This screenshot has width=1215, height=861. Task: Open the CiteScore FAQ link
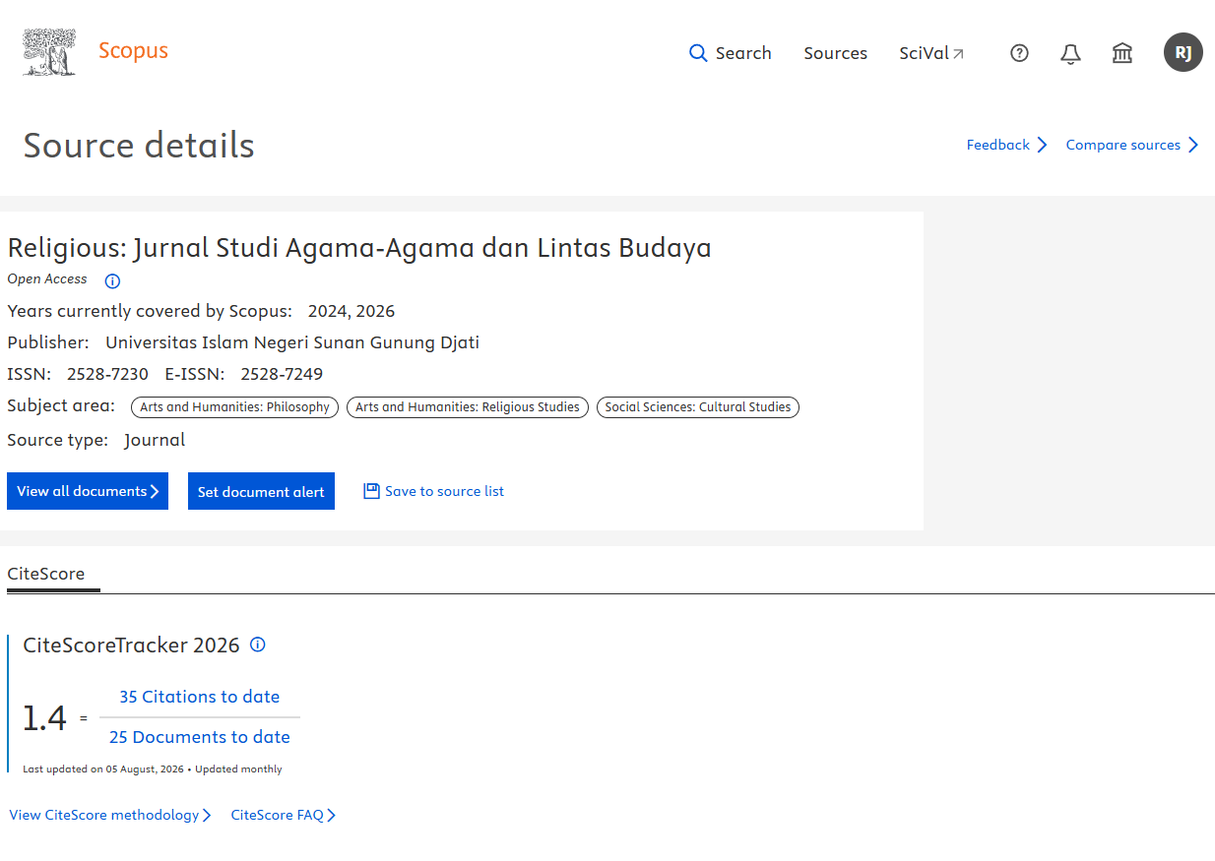(284, 815)
